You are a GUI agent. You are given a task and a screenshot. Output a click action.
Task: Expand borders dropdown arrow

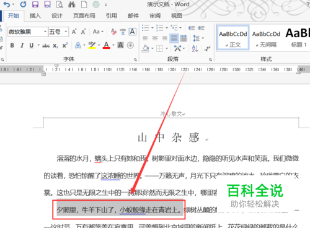[x=167, y=48]
